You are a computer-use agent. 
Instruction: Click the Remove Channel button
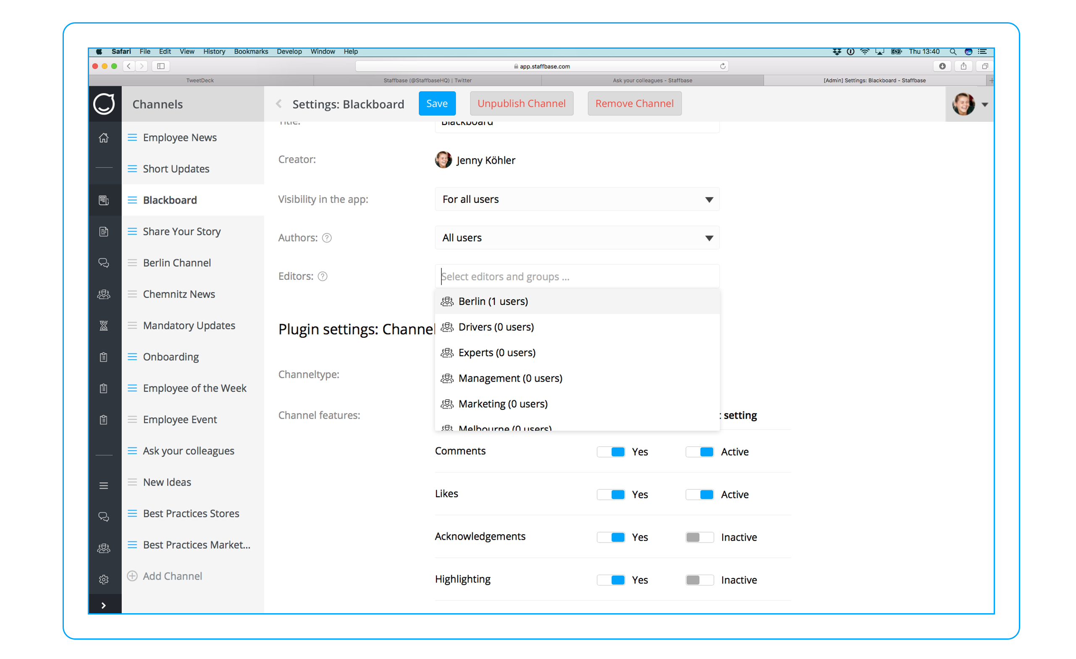pos(635,103)
